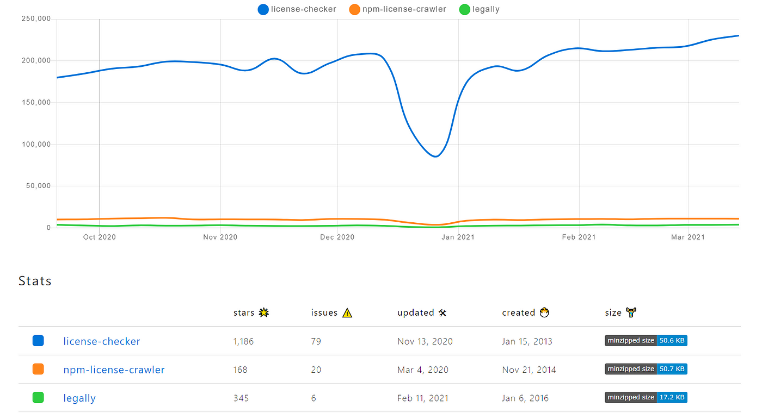This screenshot has width=762, height=413.
Task: Click the updated tools icon
Action: coord(443,312)
